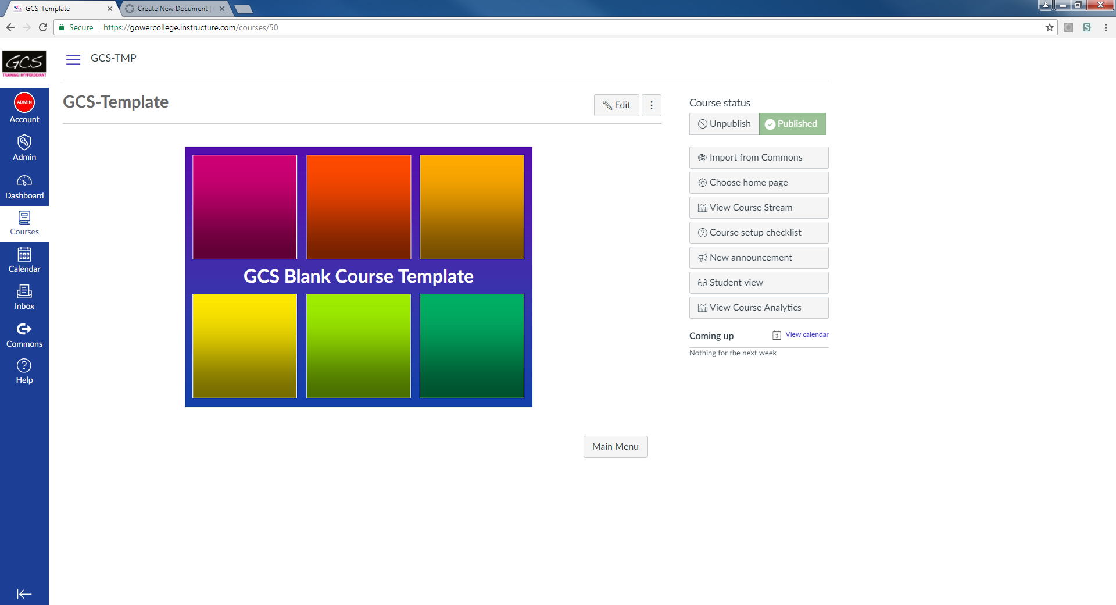
Task: Click the yellow tile in the template
Action: (x=245, y=346)
